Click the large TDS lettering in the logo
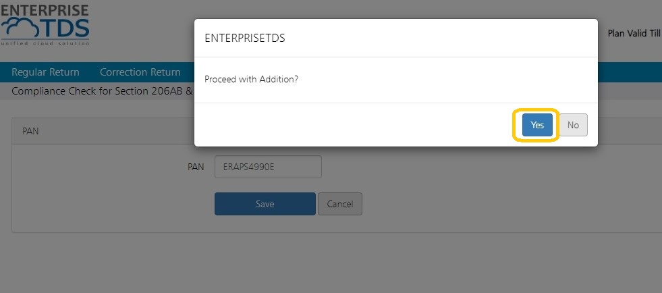Image resolution: width=662 pixels, height=293 pixels. [x=66, y=28]
